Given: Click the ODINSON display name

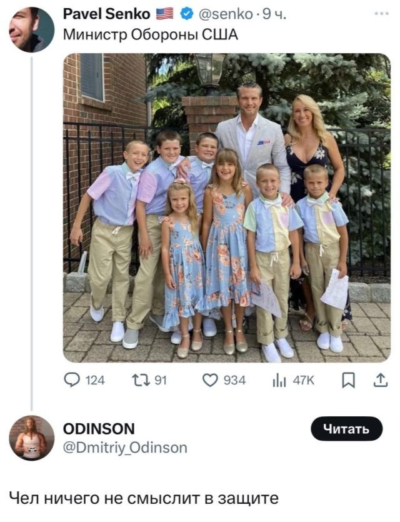Looking at the screenshot, I should pos(99,428).
